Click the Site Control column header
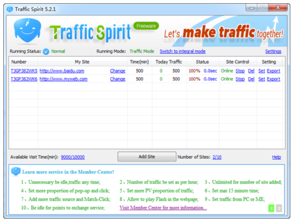The width and height of the screenshot is (295, 222). coord(238,62)
